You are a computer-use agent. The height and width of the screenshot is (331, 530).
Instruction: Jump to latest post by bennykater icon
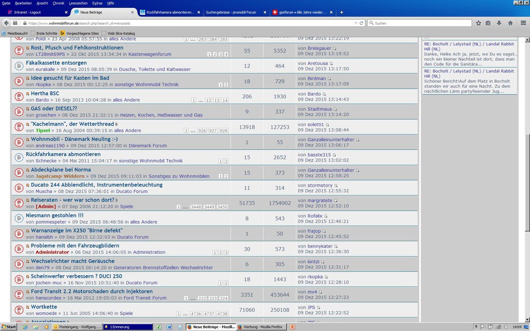point(335,247)
